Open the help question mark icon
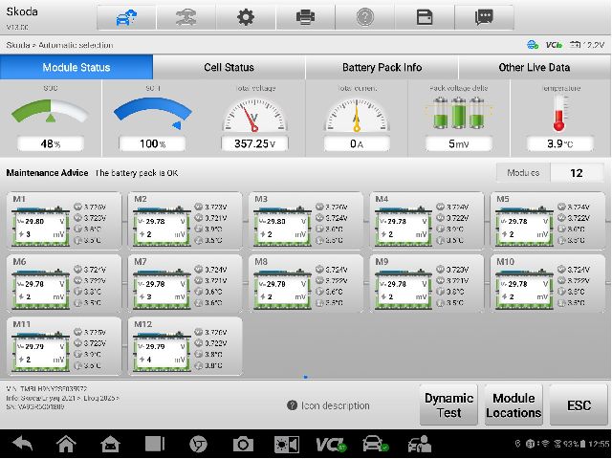This screenshot has height=459, width=612. tap(365, 17)
